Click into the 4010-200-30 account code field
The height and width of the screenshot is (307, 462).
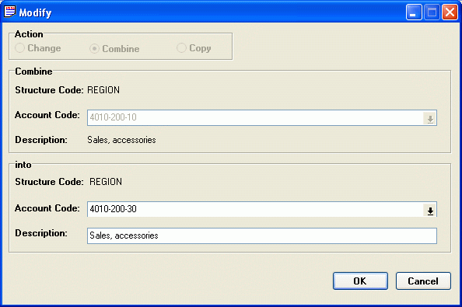tap(255, 209)
